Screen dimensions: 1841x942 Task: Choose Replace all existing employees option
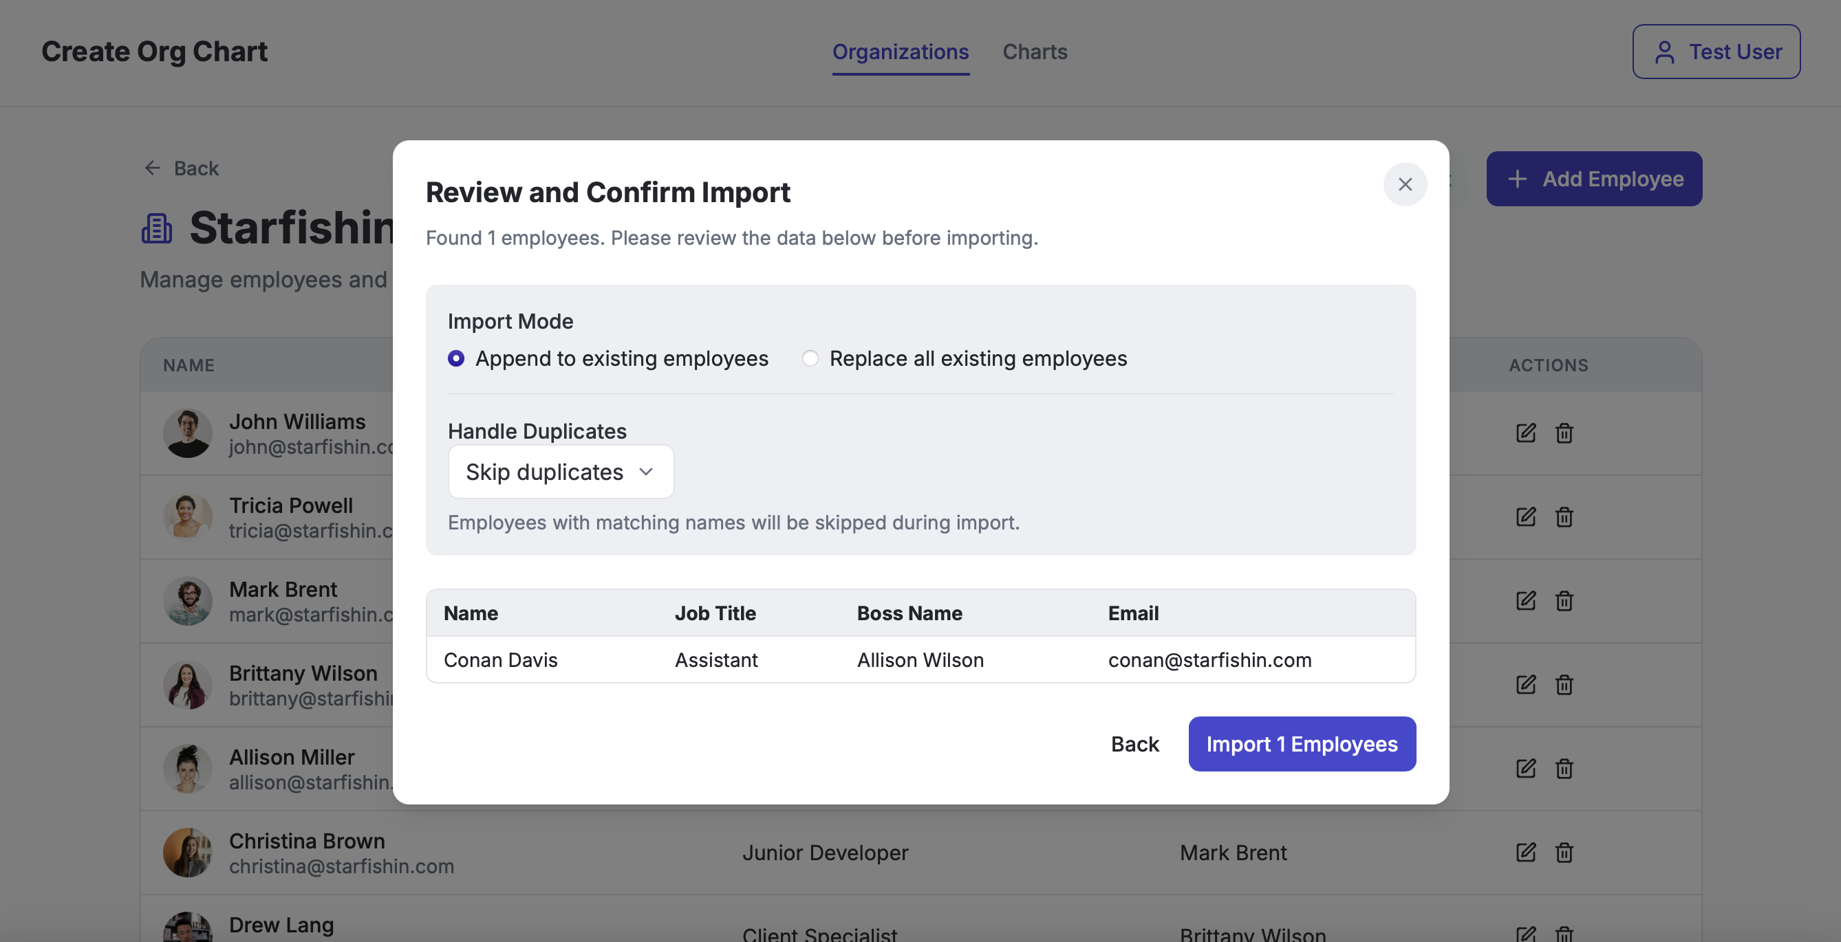[810, 358]
